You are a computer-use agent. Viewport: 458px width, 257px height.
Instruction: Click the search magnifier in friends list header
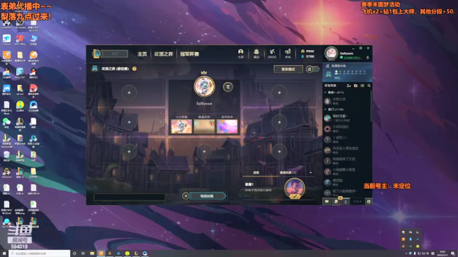369,86
